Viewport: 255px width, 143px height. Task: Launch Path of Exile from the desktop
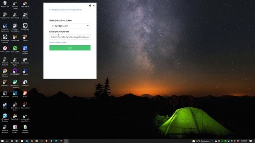25,4
